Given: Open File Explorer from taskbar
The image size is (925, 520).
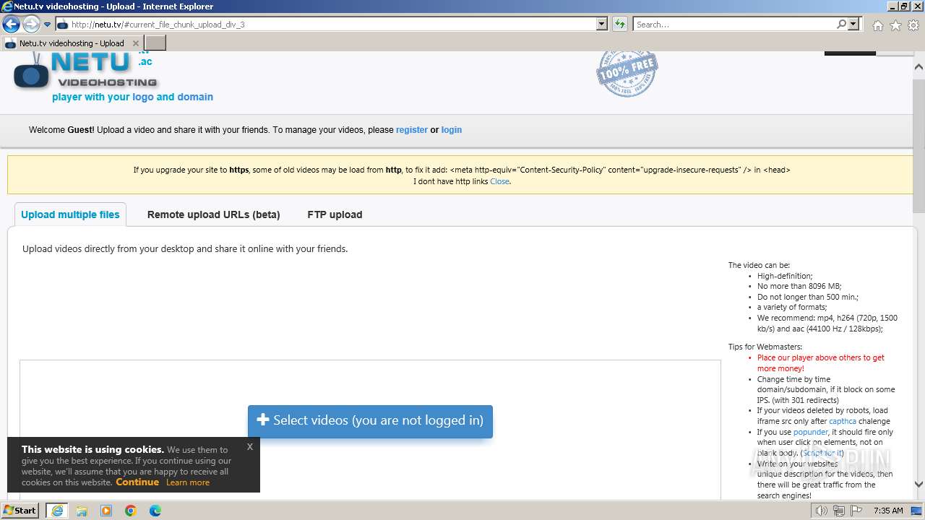Looking at the screenshot, I should coord(82,511).
